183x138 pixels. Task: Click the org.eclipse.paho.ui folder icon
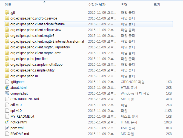[7, 76]
